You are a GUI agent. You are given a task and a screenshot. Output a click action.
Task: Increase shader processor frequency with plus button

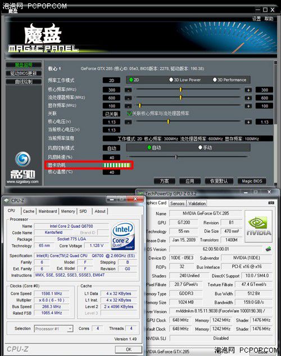point(248,98)
